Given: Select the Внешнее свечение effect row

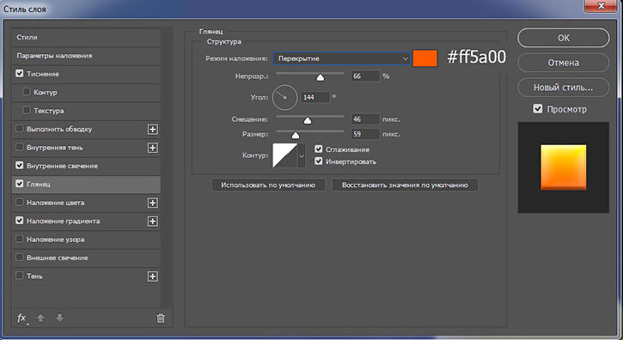Looking at the screenshot, I should pos(86,258).
